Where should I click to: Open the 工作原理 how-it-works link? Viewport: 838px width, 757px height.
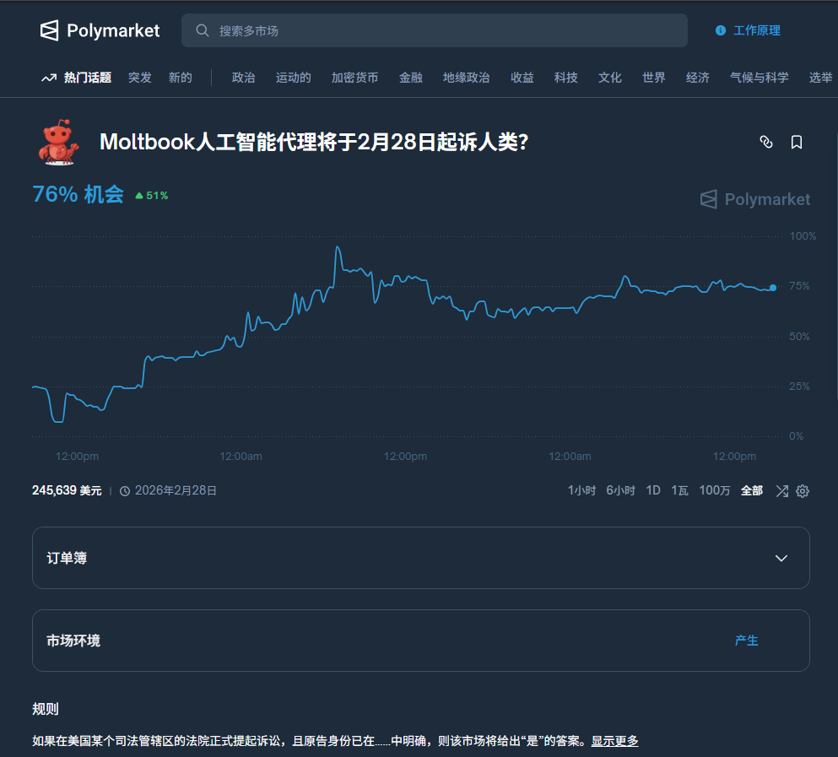(x=756, y=30)
